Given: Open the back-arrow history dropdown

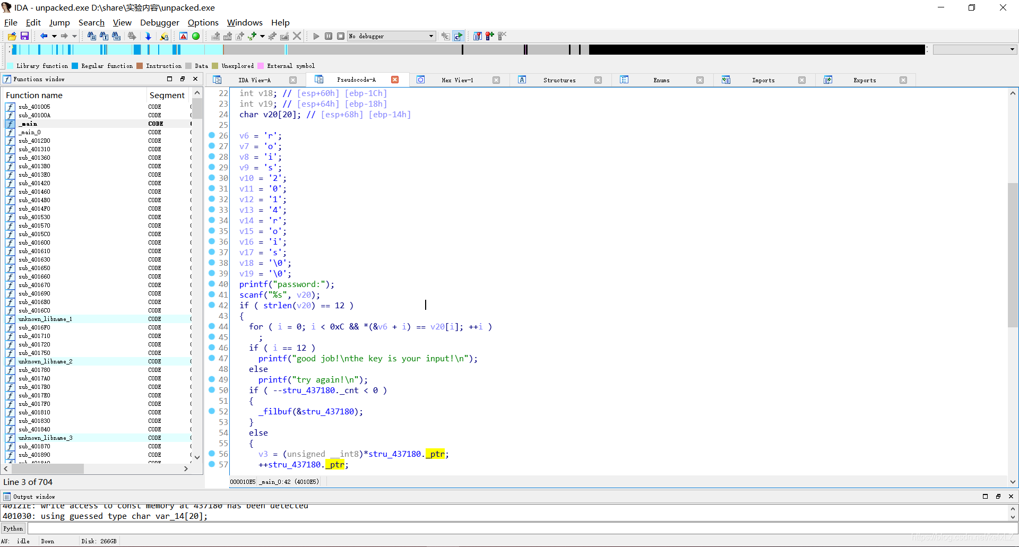Looking at the screenshot, I should pos(54,36).
